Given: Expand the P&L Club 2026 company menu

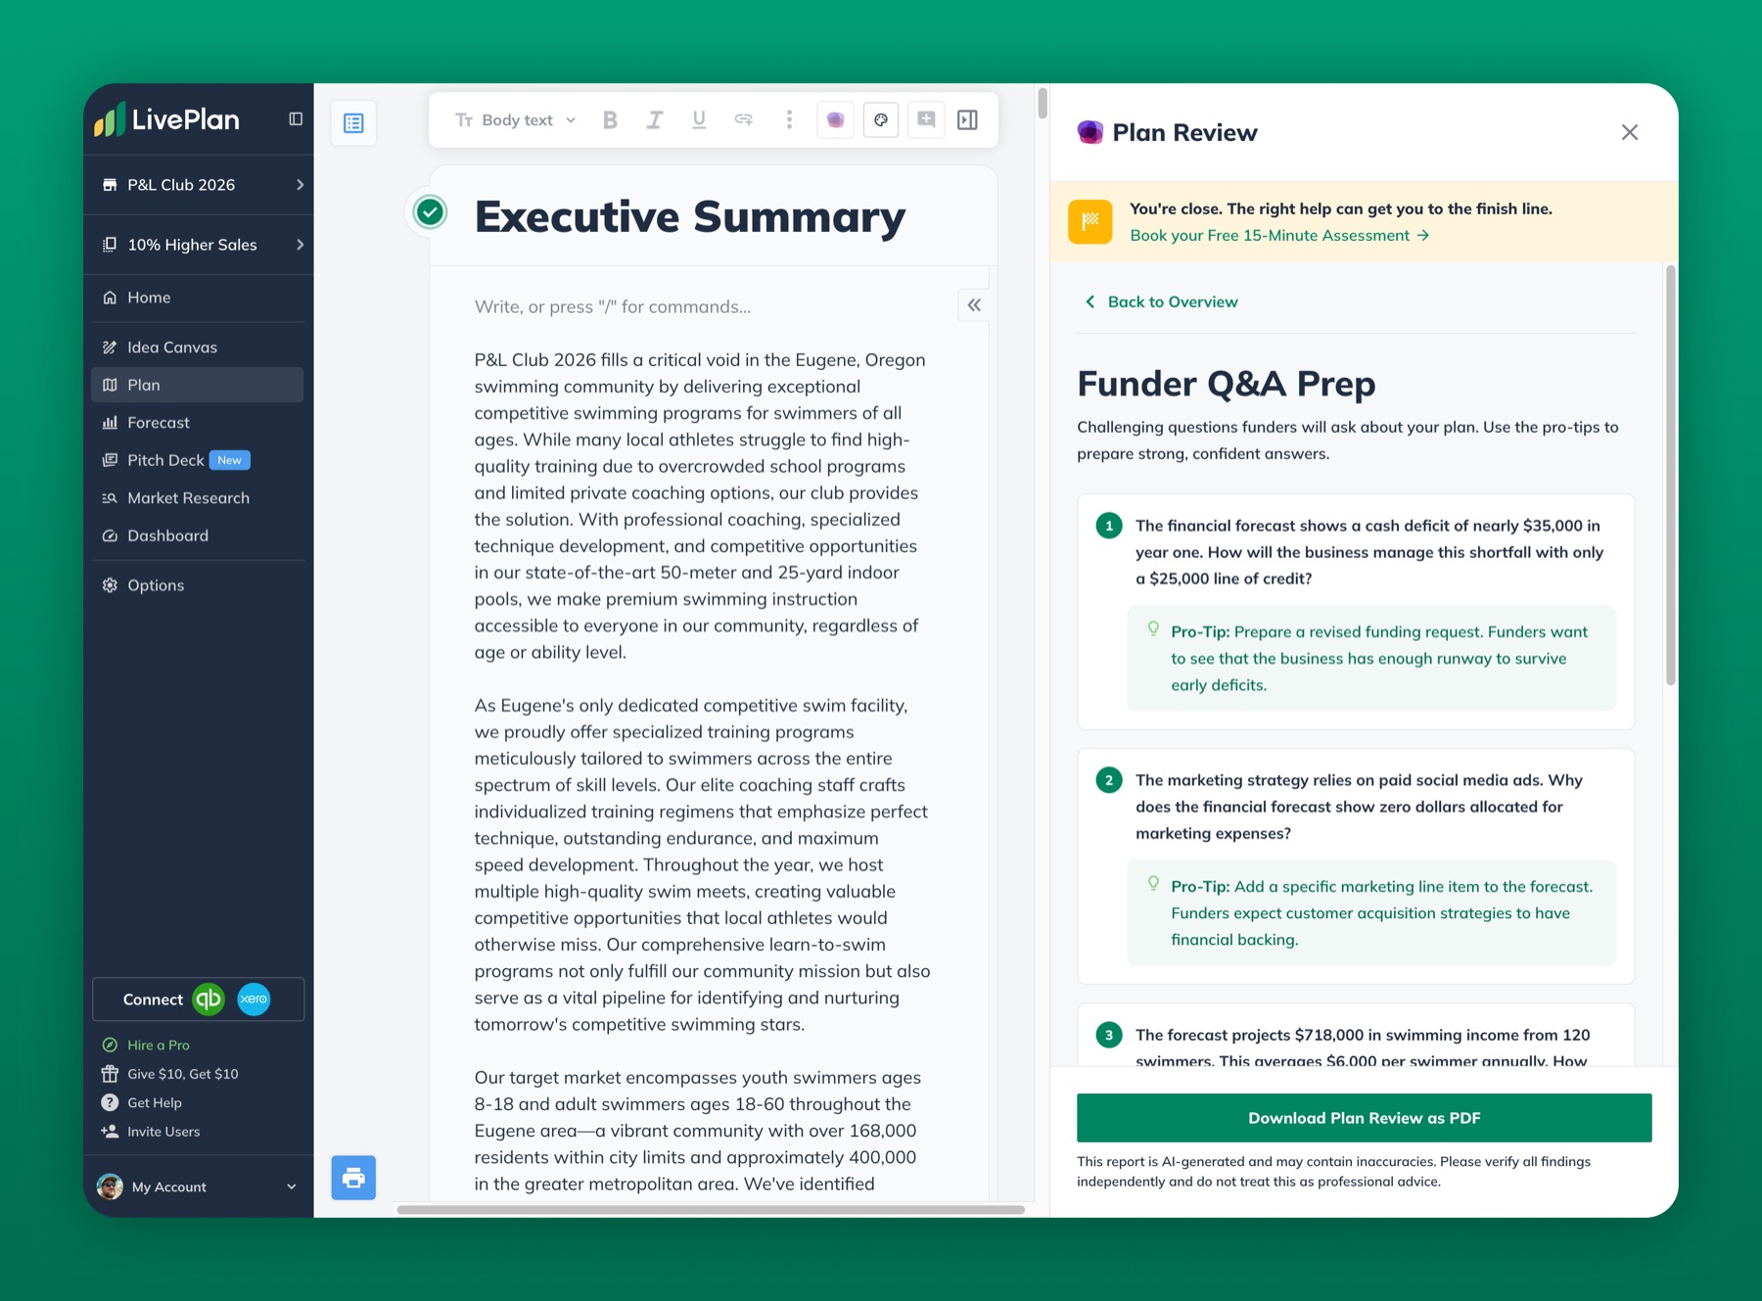Looking at the screenshot, I should [x=200, y=185].
